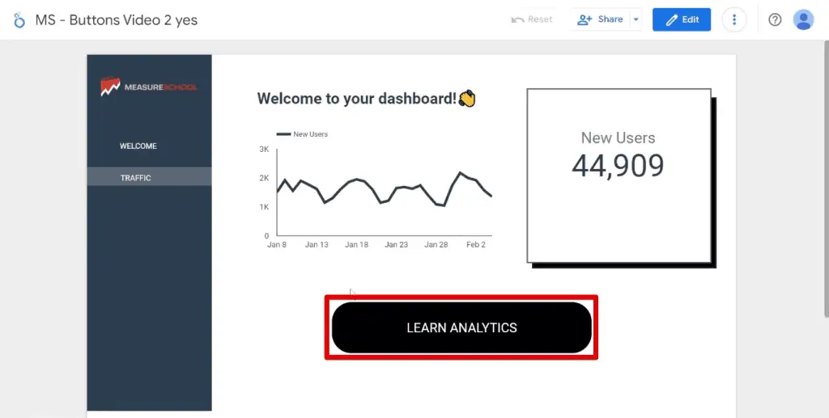This screenshot has width=829, height=418.
Task: Click the 1K label on the chart y-axis
Action: 265,207
